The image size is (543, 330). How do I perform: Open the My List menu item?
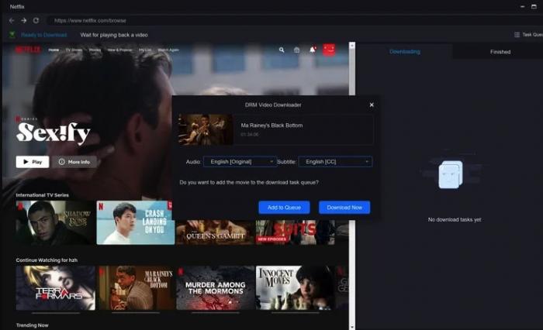pos(145,50)
